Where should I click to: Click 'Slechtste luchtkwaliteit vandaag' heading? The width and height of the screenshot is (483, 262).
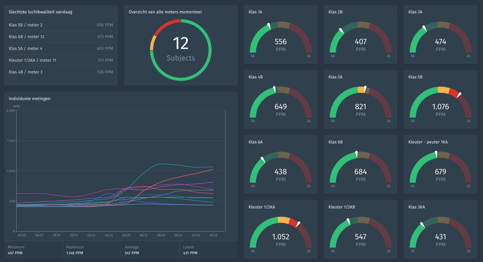click(x=41, y=12)
